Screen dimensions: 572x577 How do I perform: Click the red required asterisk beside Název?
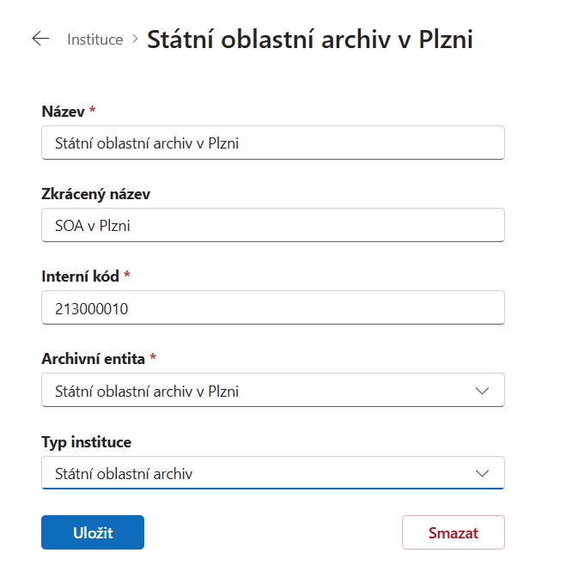tap(93, 109)
